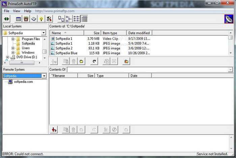Screen dimensions: 236x158
Task: Click the local panel trash delete icon
Action: (73, 62)
